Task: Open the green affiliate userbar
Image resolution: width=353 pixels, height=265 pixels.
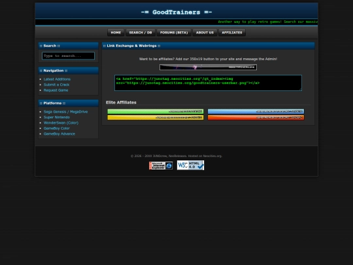Action: pyautogui.click(x=156, y=111)
